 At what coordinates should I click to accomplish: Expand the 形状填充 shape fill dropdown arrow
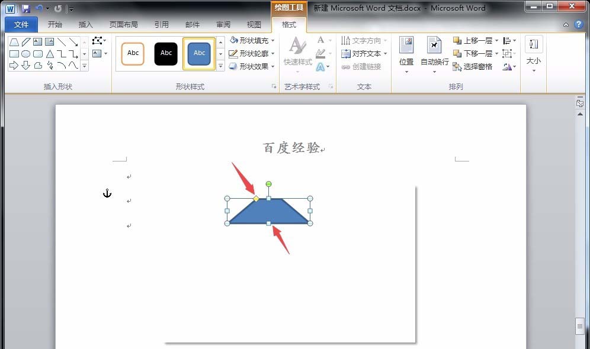[x=273, y=41]
